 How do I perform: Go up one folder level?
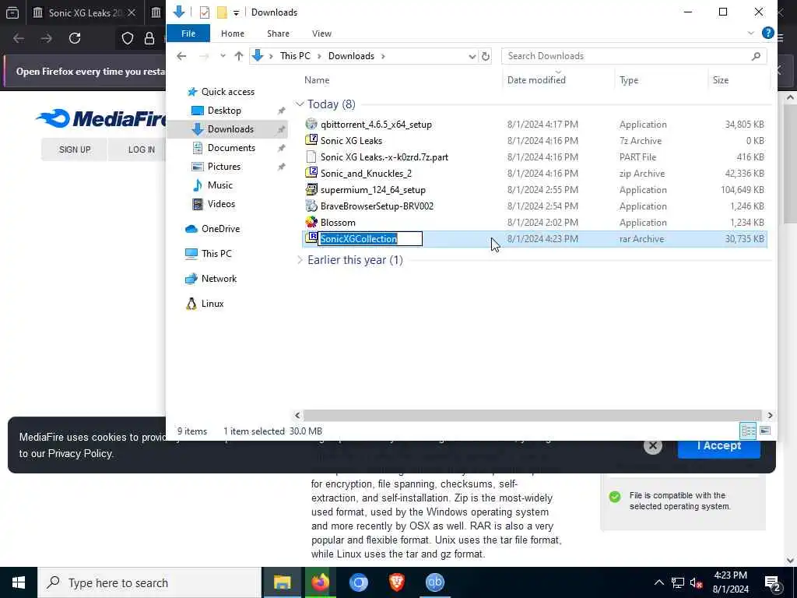pos(239,56)
